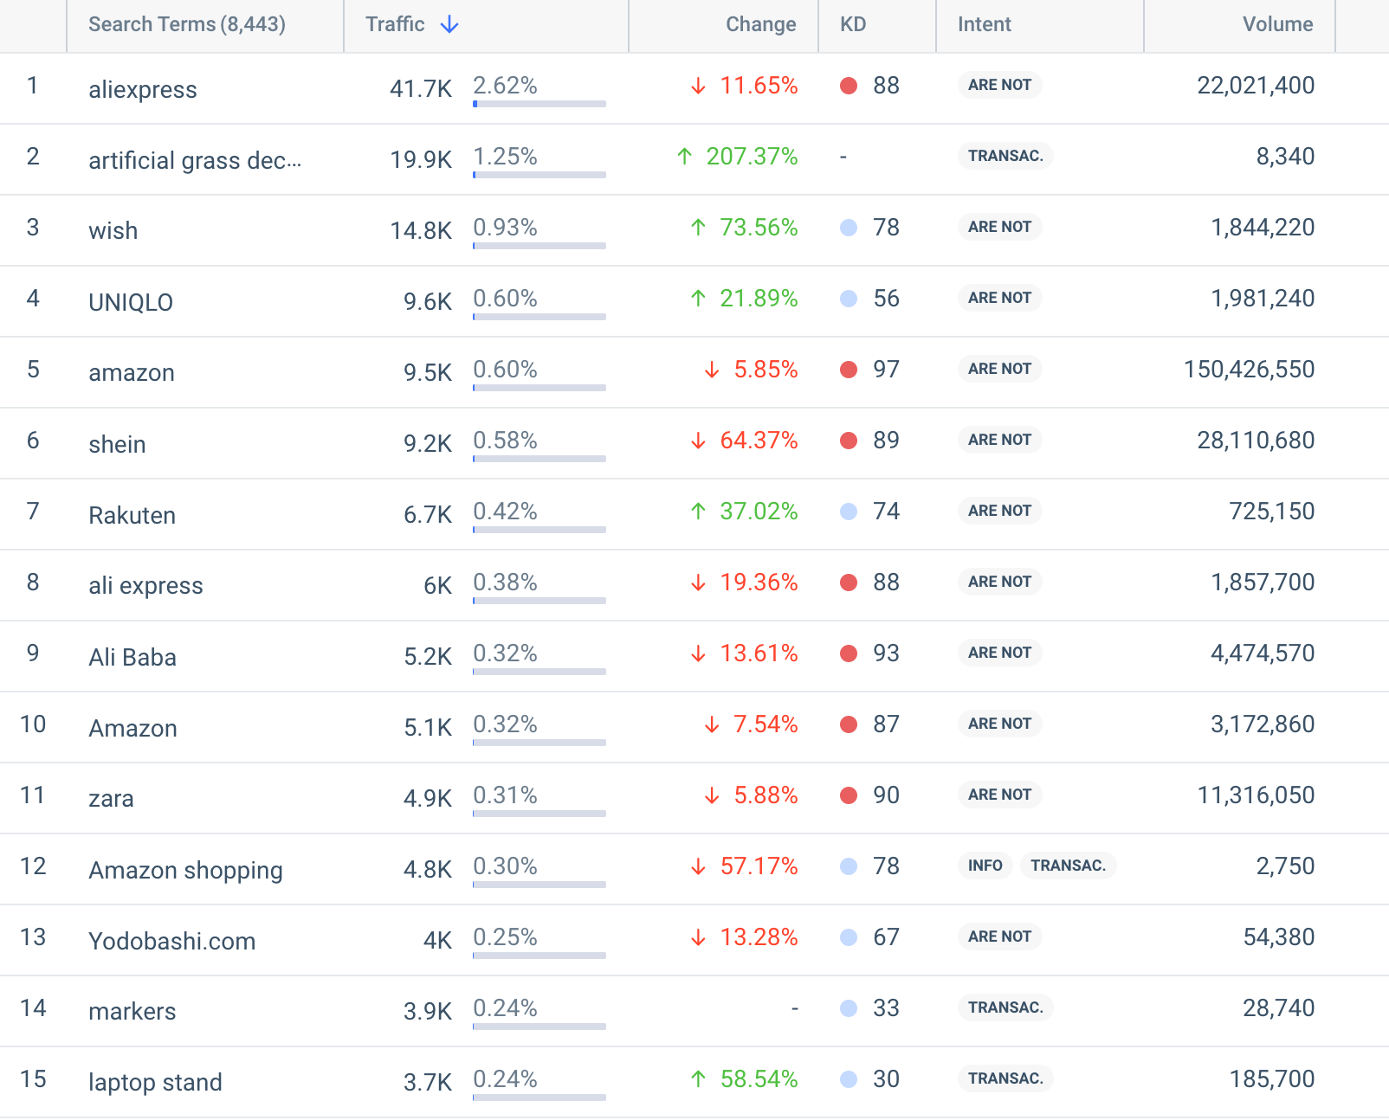Open the artificial grass search term
Viewport: 1389px width, 1120px height.
195,160
